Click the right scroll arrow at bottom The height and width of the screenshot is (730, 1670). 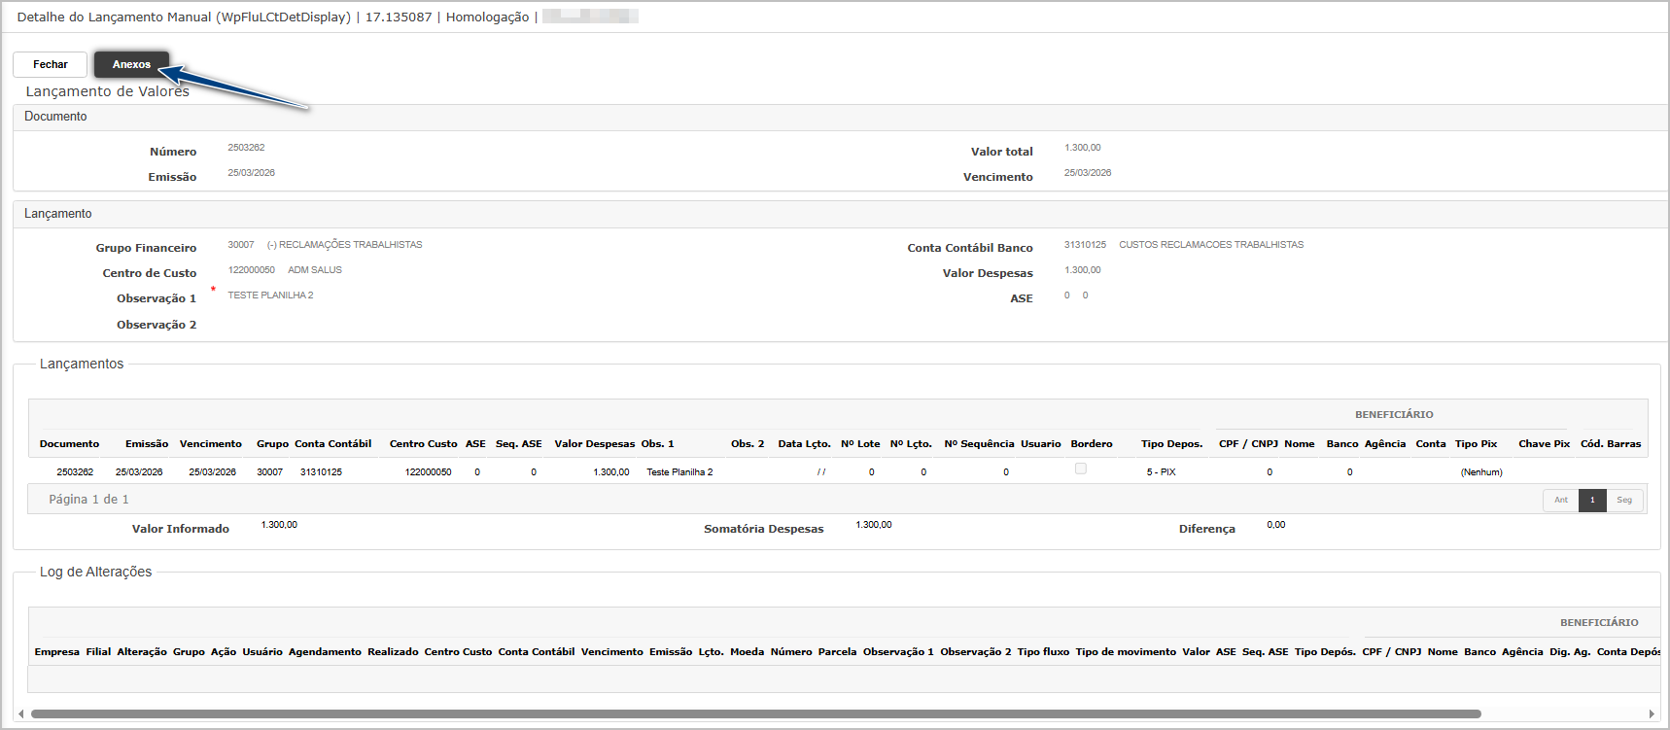(x=1651, y=713)
